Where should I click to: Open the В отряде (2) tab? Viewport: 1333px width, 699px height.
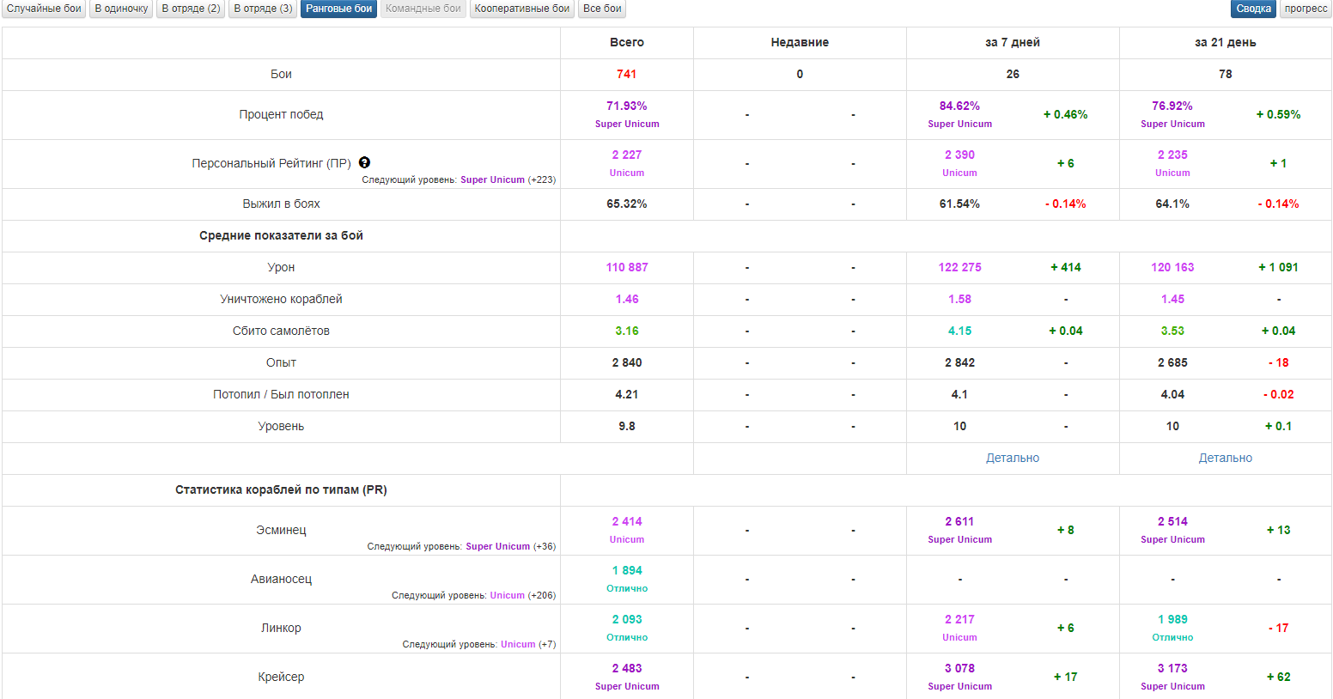point(191,9)
